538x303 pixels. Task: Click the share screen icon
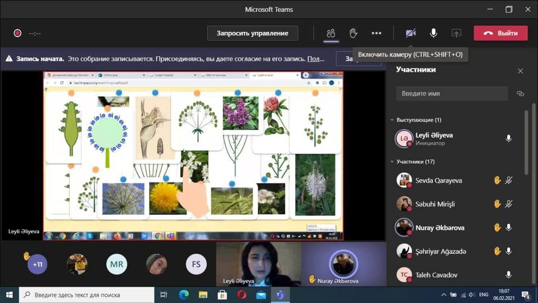click(456, 33)
